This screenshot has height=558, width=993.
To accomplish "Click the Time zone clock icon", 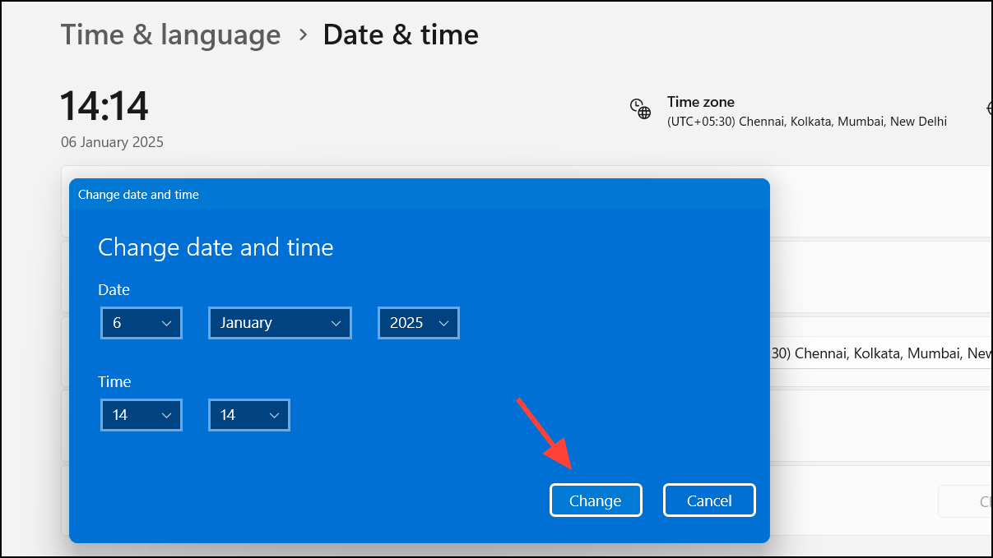I will click(640, 108).
